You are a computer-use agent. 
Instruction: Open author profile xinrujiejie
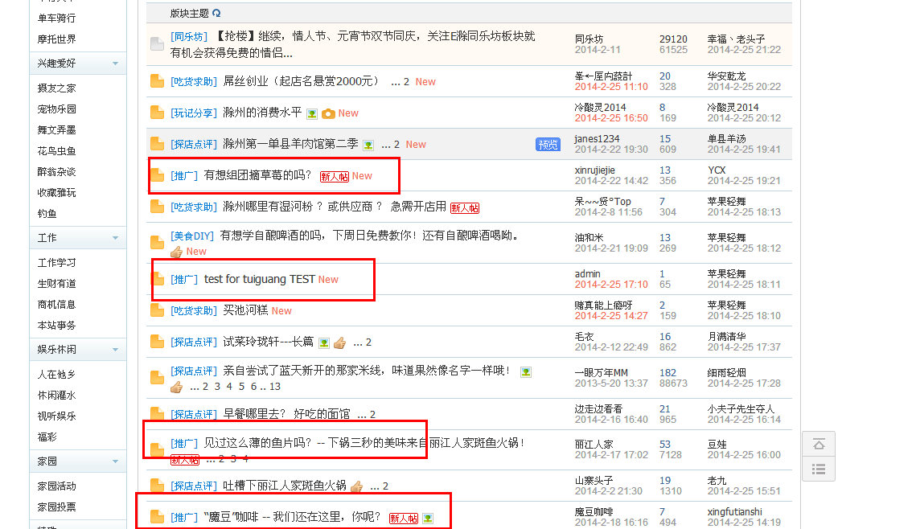coord(594,170)
